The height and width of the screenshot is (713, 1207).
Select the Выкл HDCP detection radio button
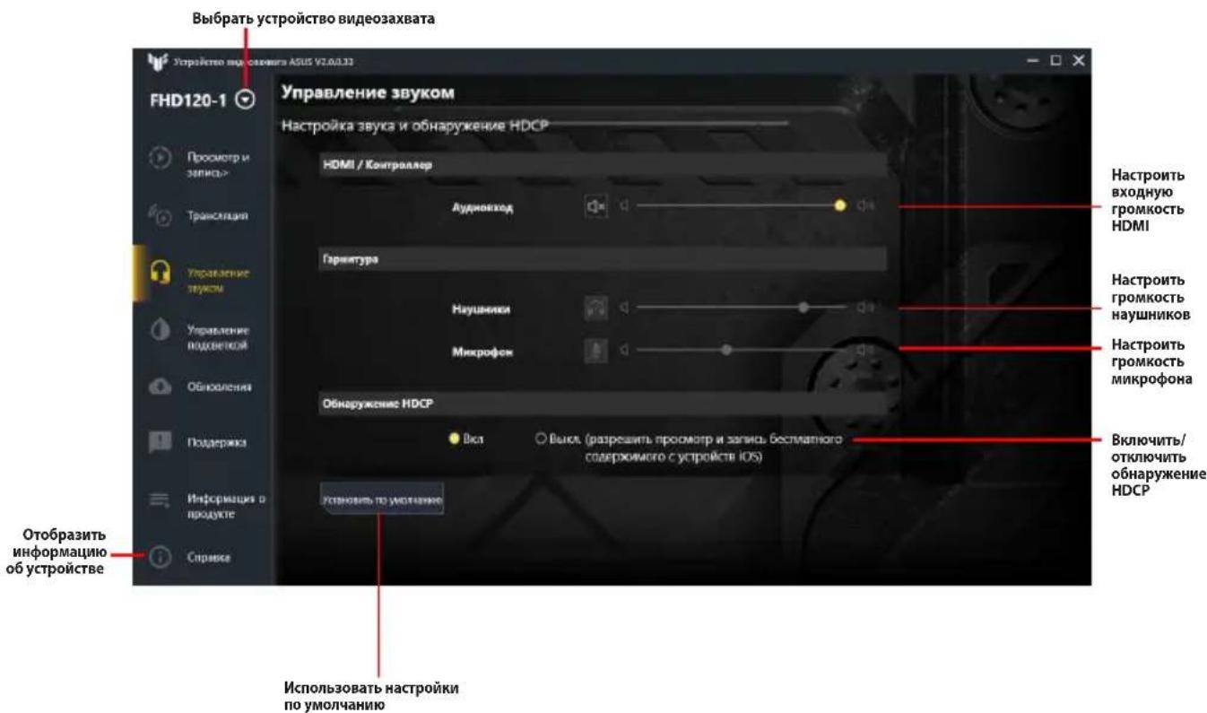coord(541,439)
